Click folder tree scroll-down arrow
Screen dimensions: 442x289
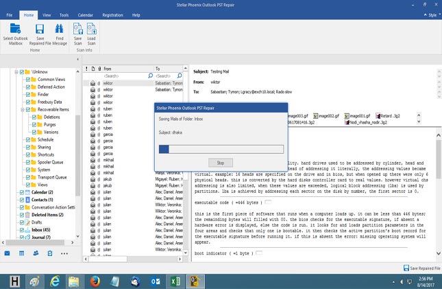pos(78,236)
